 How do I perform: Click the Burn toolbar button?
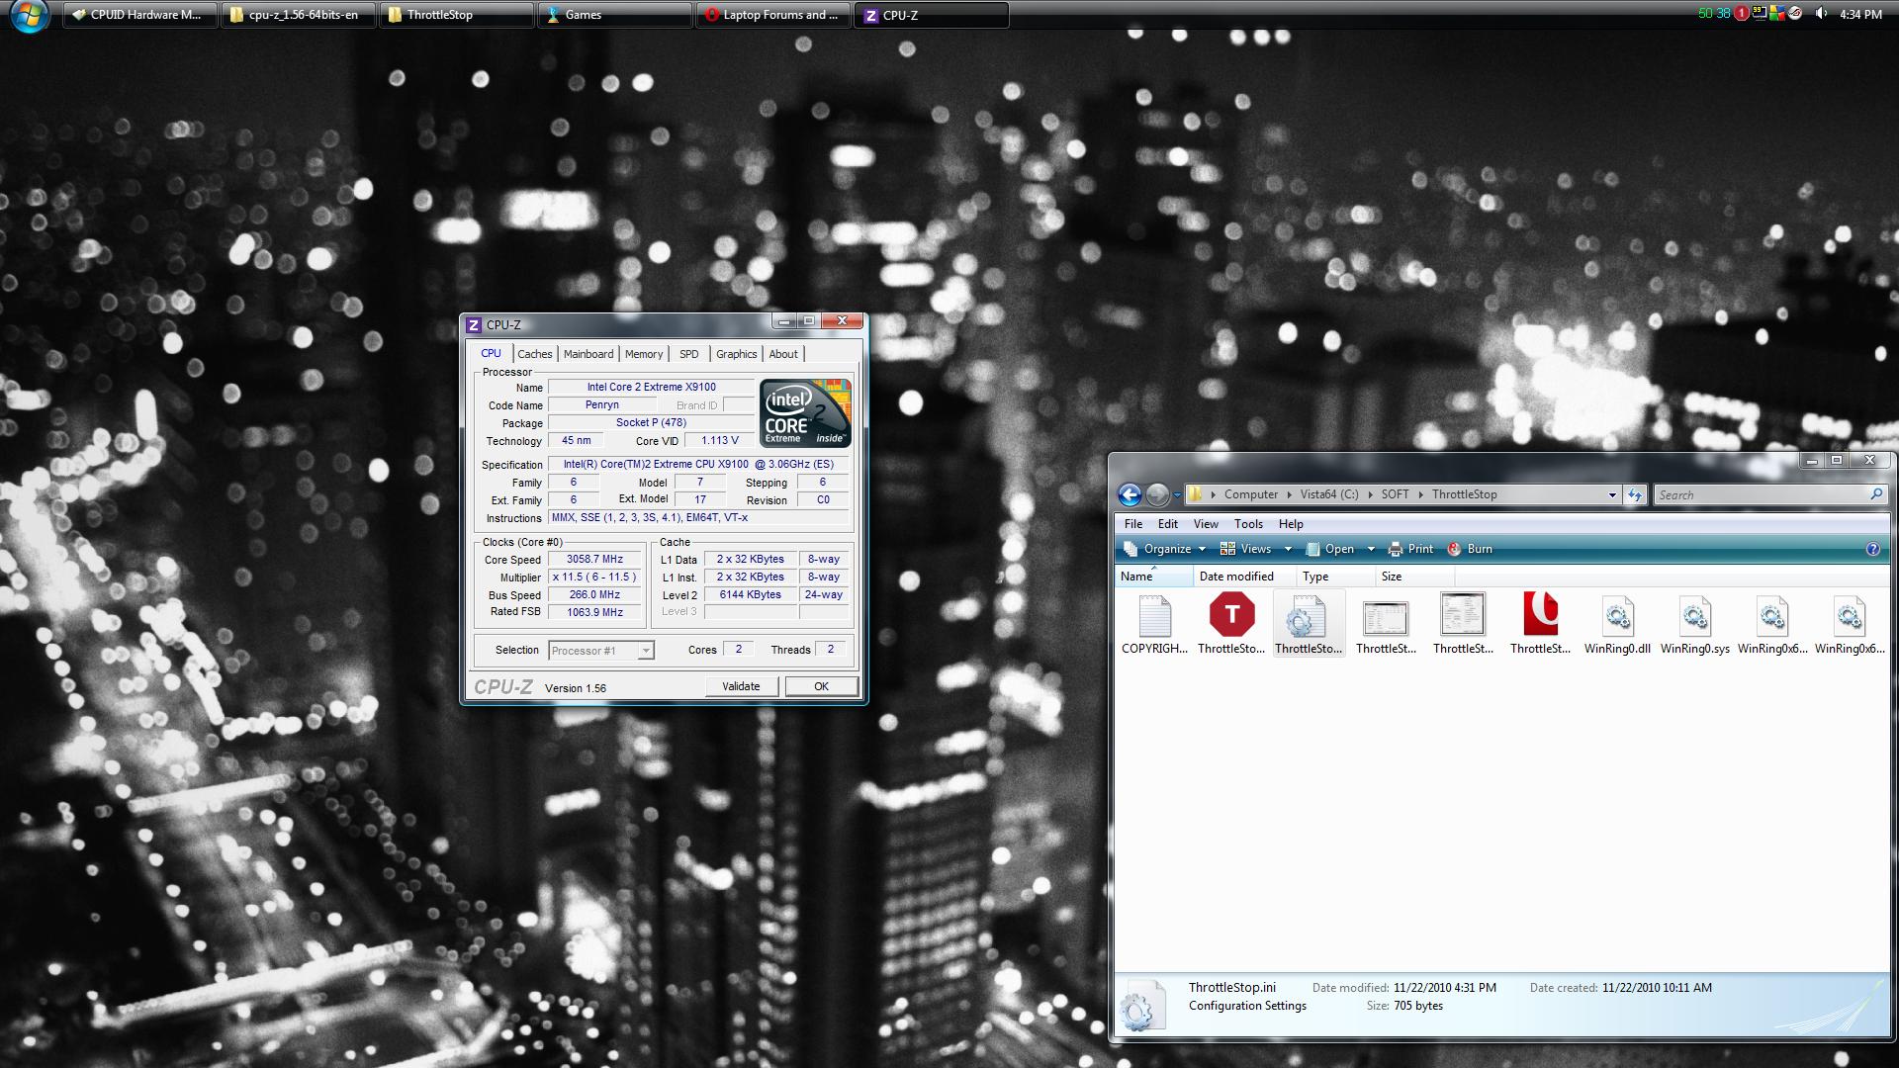click(1470, 549)
